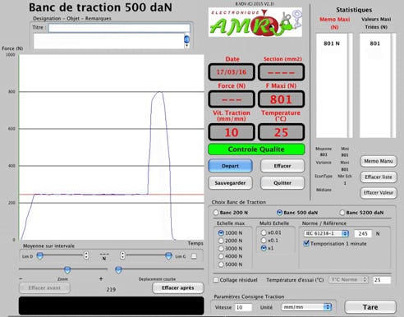The image size is (404, 317).
Task: Click the test temperature field showing 25
Action: point(382,280)
